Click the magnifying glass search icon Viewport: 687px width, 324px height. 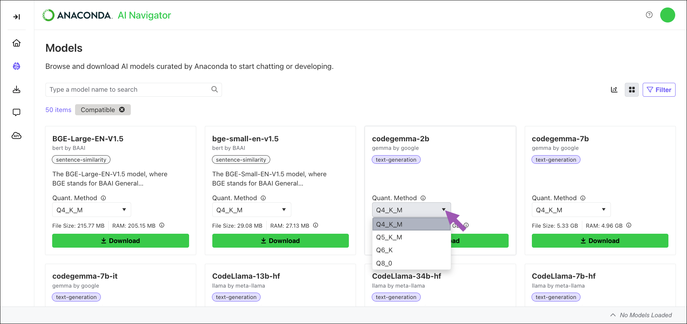pos(214,89)
